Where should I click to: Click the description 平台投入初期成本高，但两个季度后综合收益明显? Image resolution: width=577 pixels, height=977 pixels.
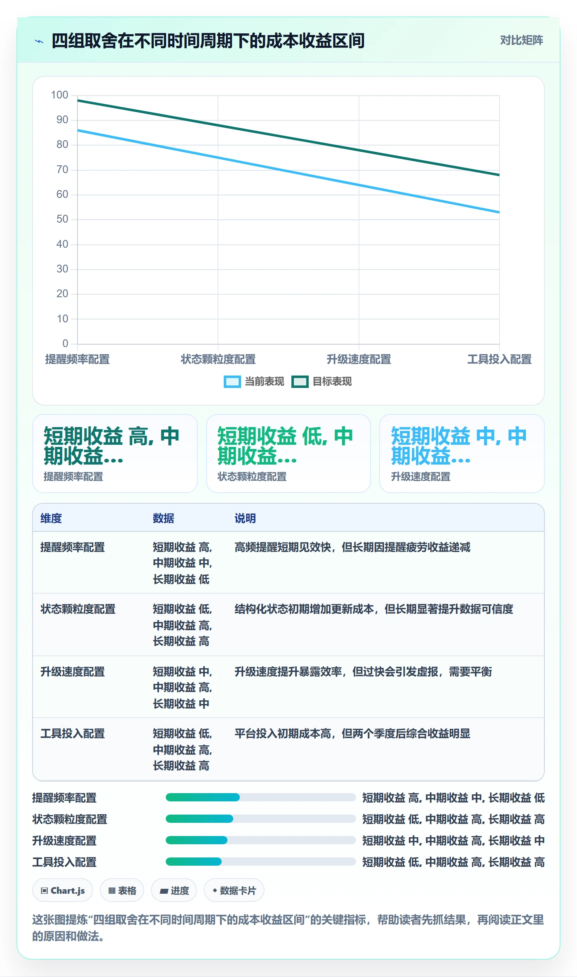click(352, 734)
